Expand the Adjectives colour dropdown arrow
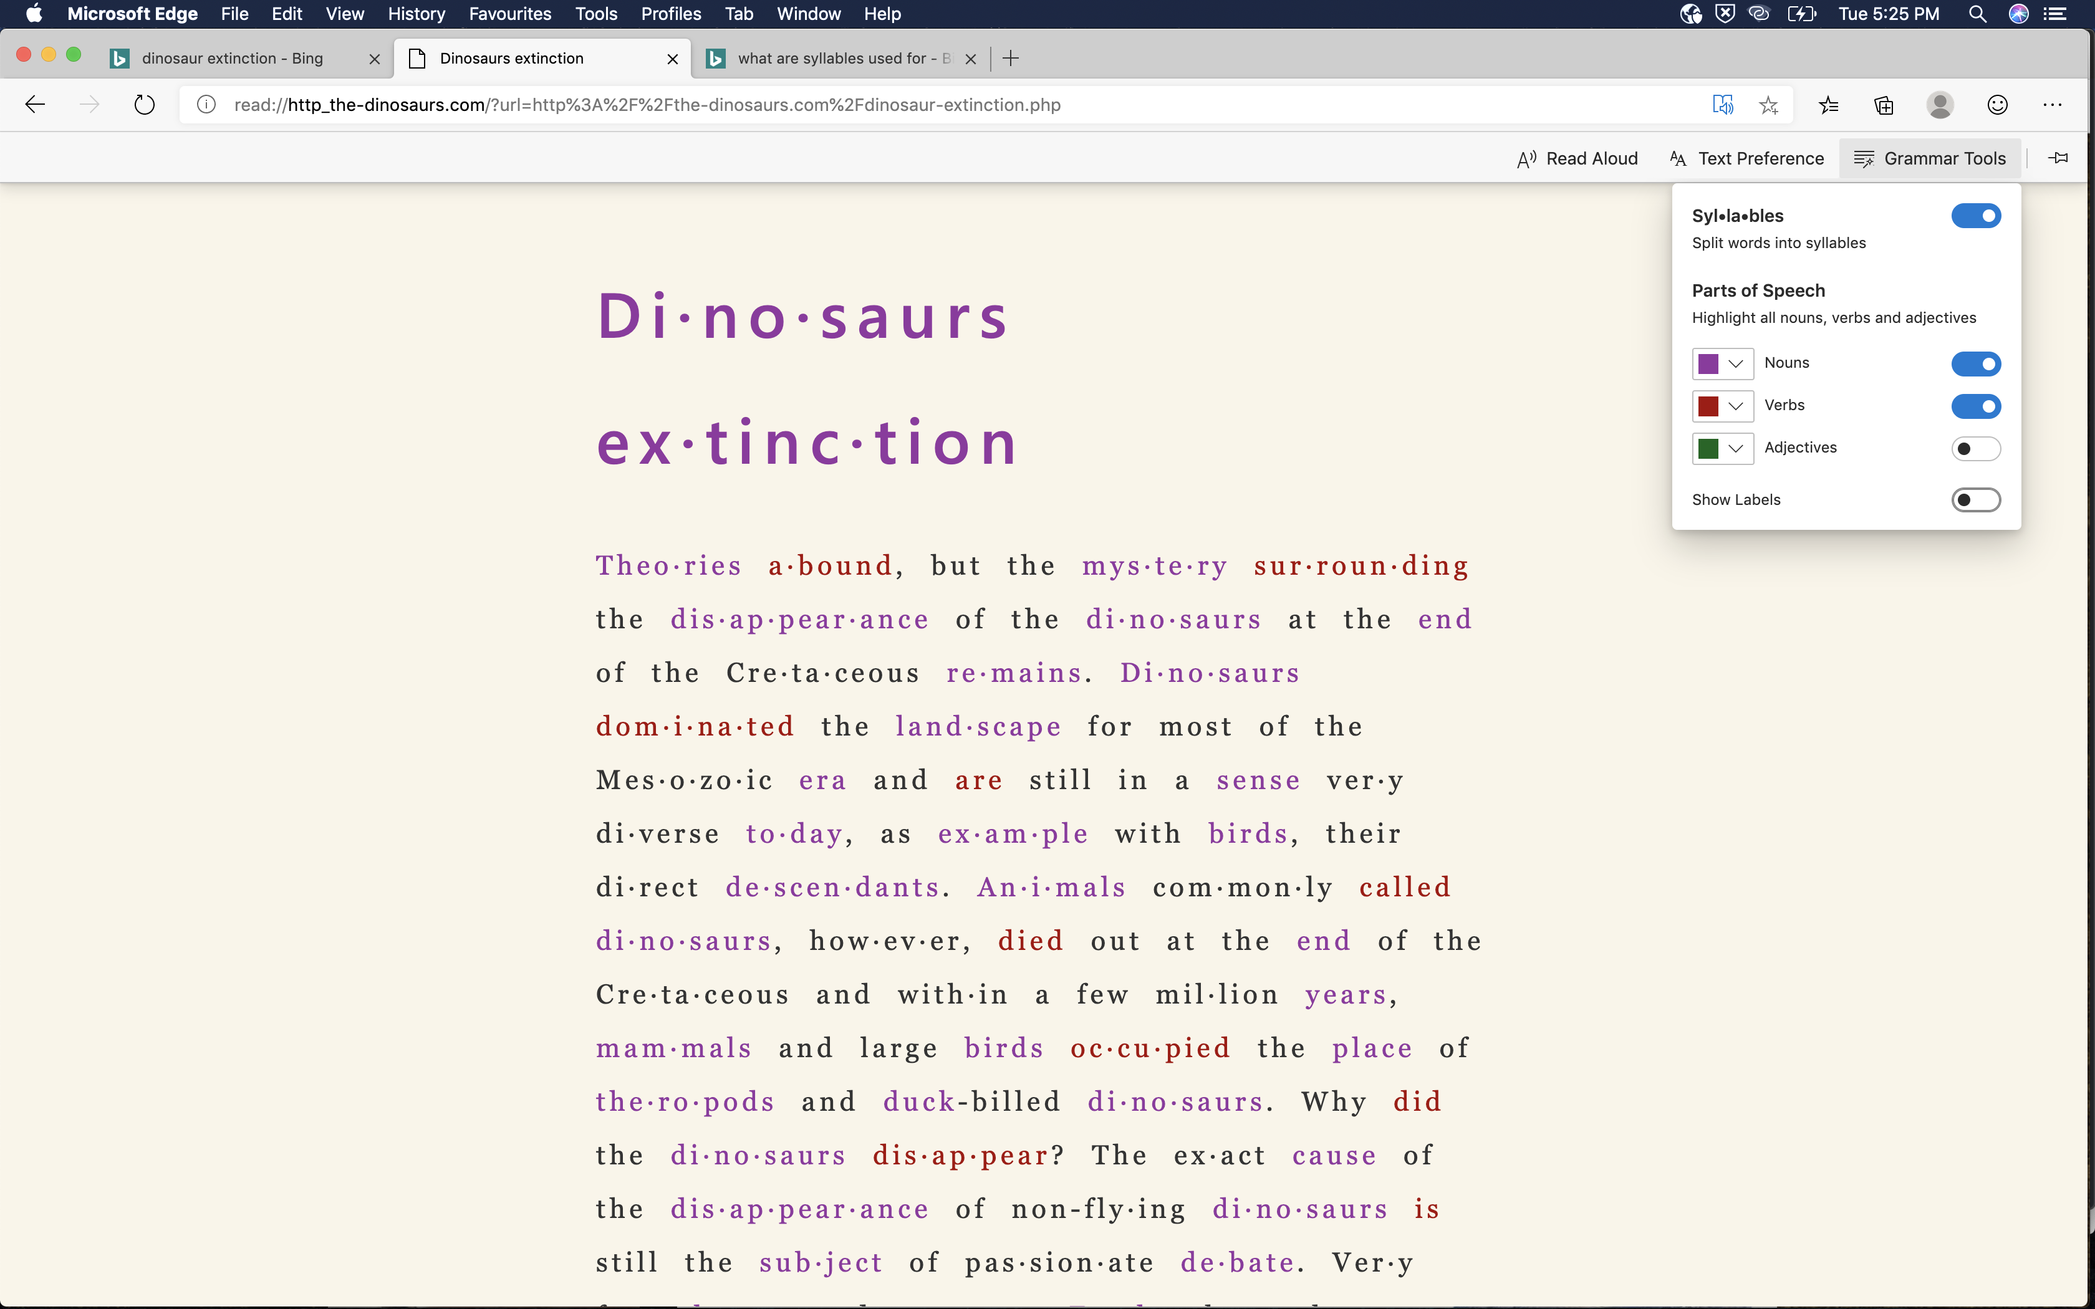 (1736, 448)
